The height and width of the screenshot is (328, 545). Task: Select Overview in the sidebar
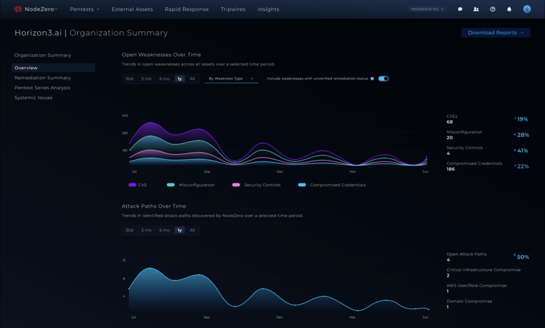53,68
